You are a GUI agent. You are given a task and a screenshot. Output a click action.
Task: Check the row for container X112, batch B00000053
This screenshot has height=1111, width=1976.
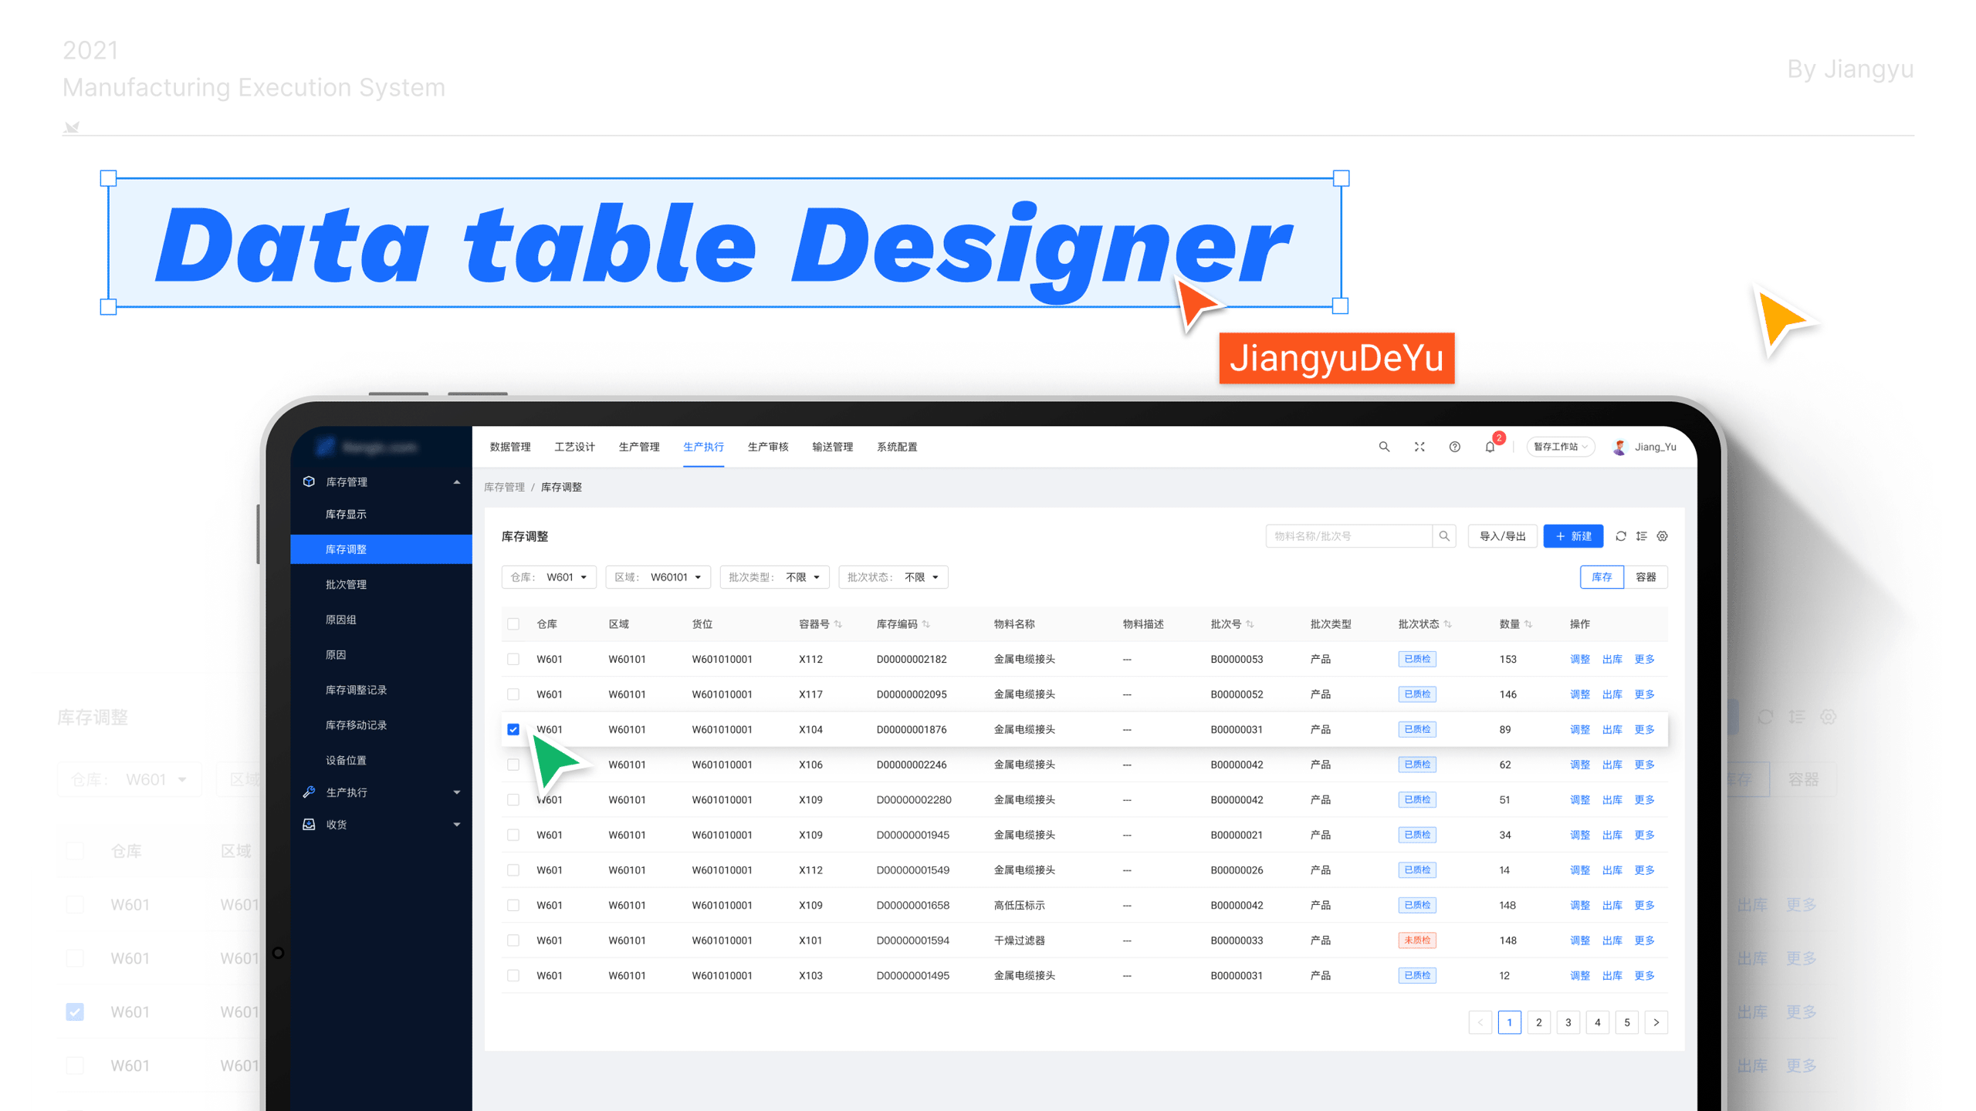tap(513, 659)
